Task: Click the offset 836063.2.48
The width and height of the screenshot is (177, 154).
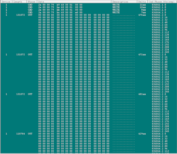Action: (x=160, y=101)
